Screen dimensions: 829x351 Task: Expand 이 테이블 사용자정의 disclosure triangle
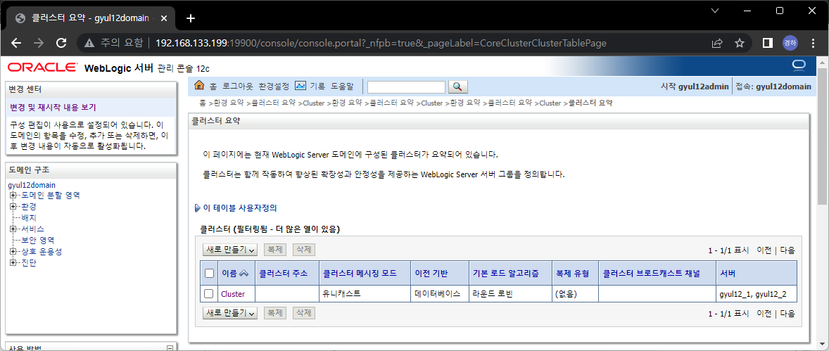coord(198,208)
